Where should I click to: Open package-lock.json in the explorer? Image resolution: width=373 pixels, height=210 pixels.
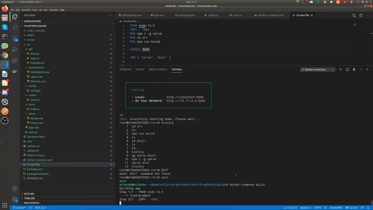38,174
